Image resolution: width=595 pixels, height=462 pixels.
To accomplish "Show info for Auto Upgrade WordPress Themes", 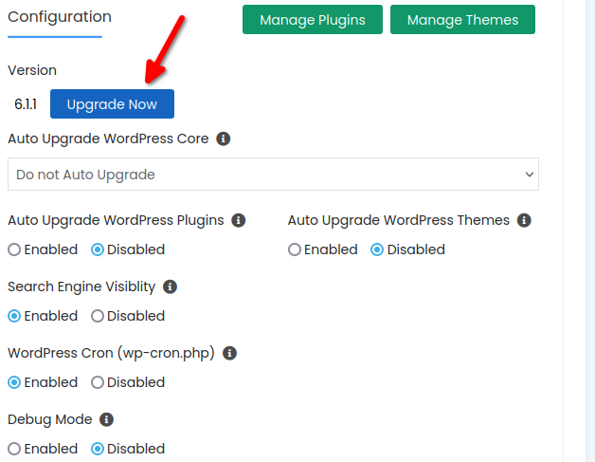I will (x=524, y=220).
